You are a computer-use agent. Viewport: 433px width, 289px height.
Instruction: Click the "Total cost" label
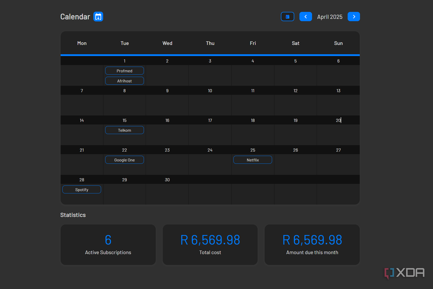pyautogui.click(x=210, y=252)
